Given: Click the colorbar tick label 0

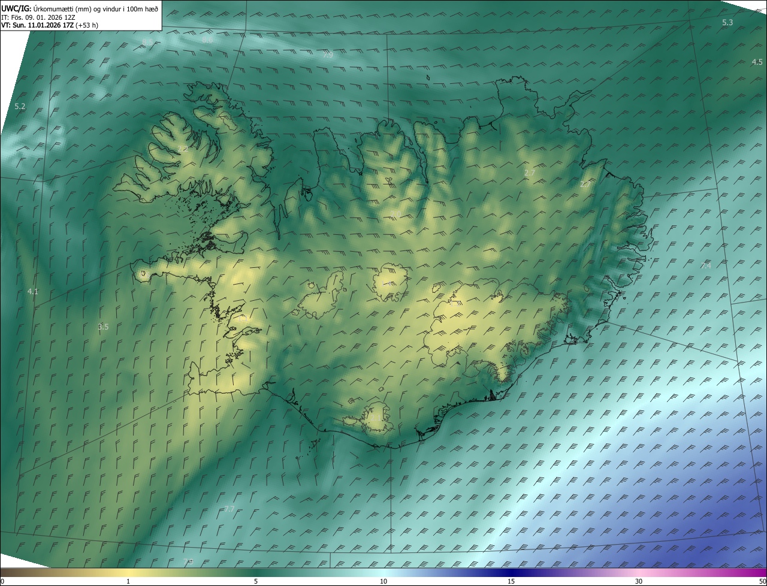Looking at the screenshot, I should (2, 582).
